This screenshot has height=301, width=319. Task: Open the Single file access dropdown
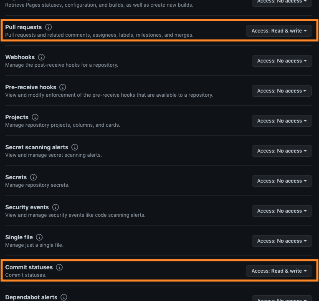(282, 241)
